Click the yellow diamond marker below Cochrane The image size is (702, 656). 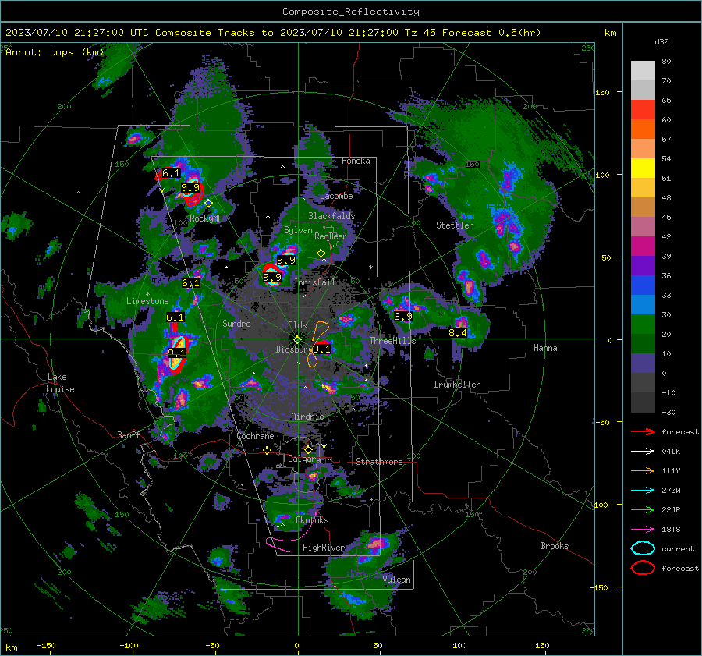(268, 451)
